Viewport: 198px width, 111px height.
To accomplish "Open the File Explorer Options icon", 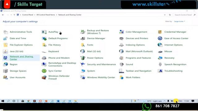I will click(x=6, y=45).
